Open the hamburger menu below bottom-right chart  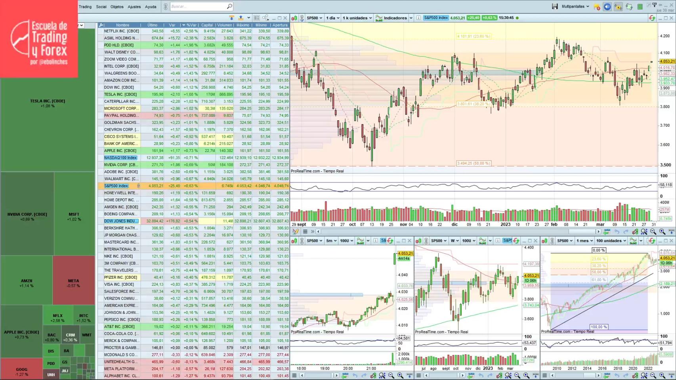544,375
